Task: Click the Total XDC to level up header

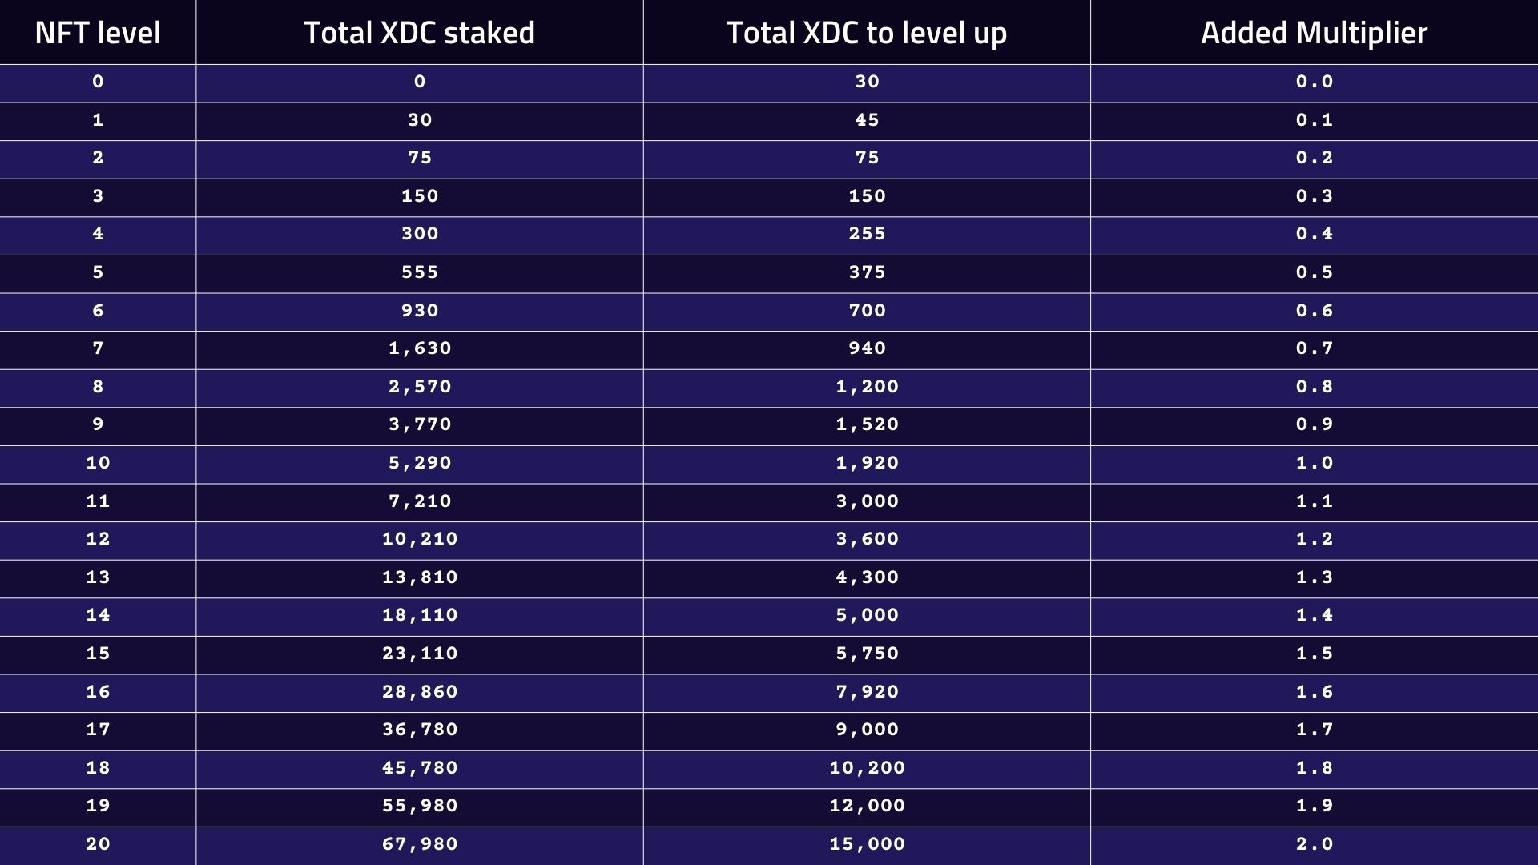Action: [866, 33]
